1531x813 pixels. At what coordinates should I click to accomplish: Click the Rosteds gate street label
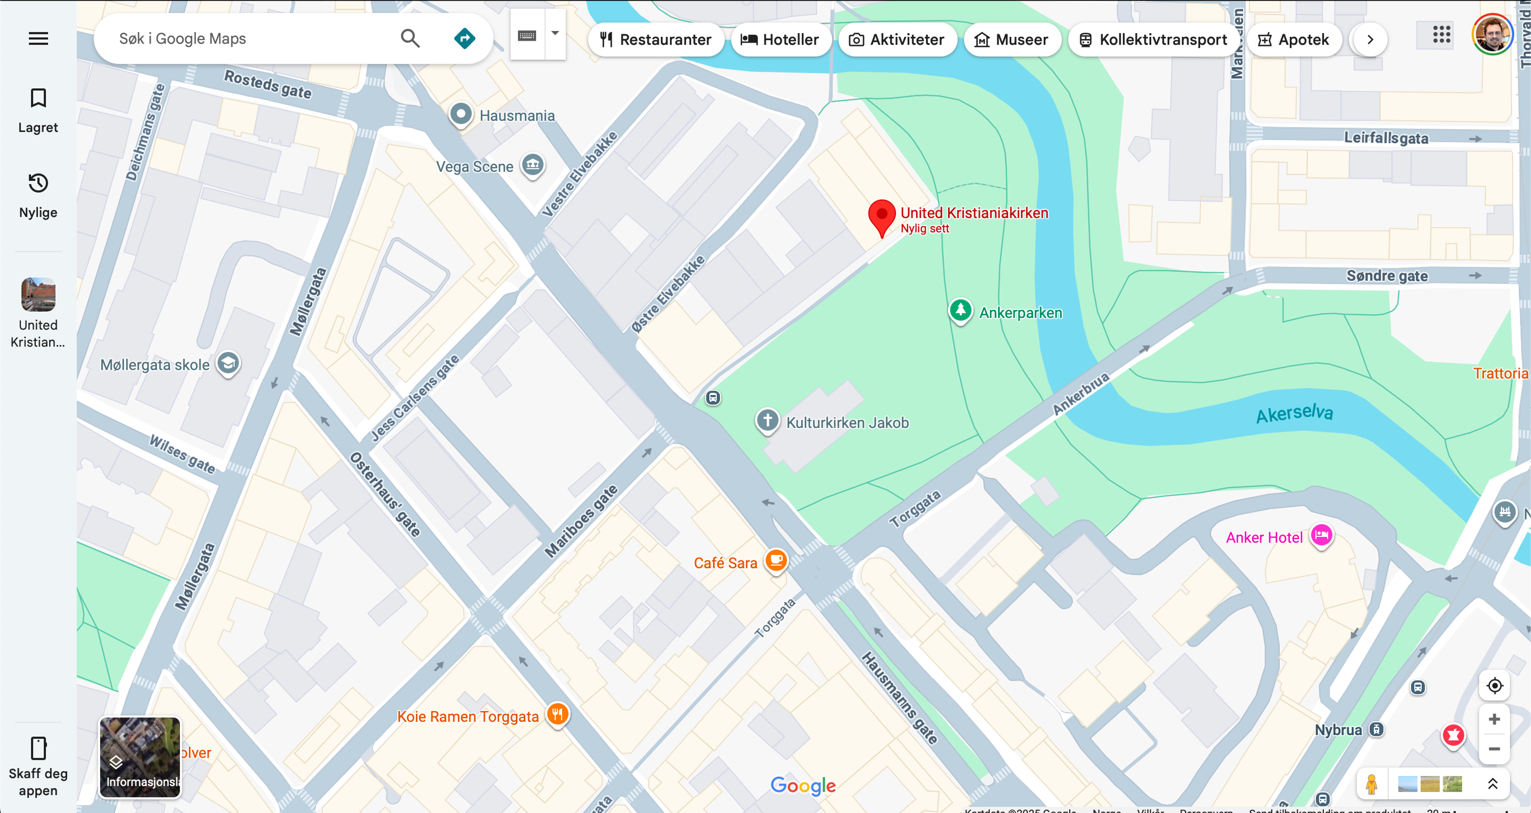coord(268,84)
